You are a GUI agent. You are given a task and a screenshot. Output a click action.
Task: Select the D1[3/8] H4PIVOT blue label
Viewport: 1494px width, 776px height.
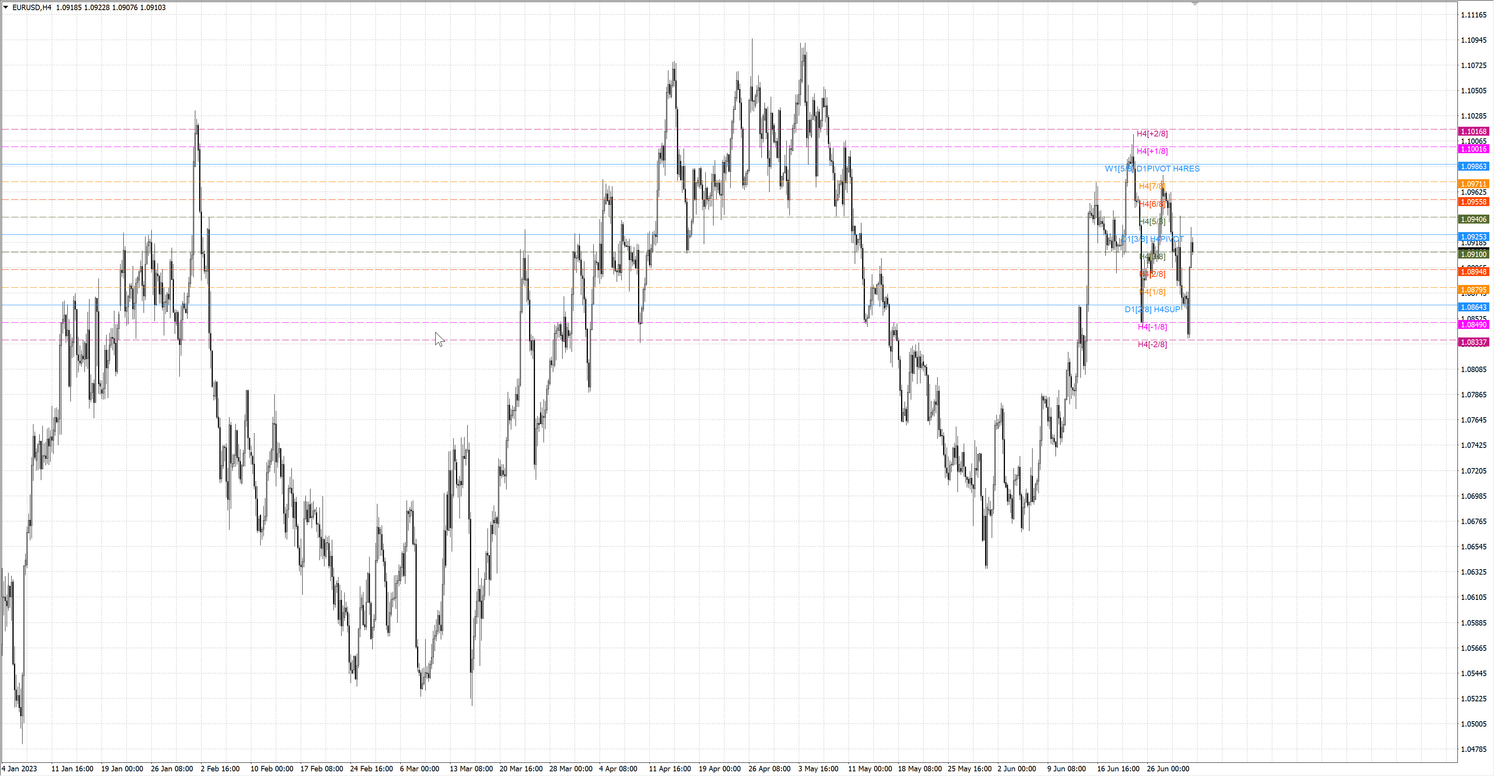1152,239
